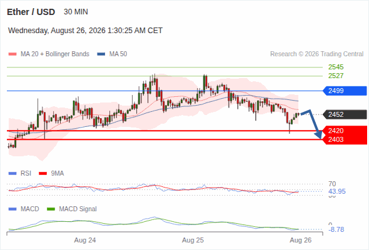The width and height of the screenshot is (369, 250).
Task: Select the 2499 blue pivot price tag
Action: click(x=345, y=91)
